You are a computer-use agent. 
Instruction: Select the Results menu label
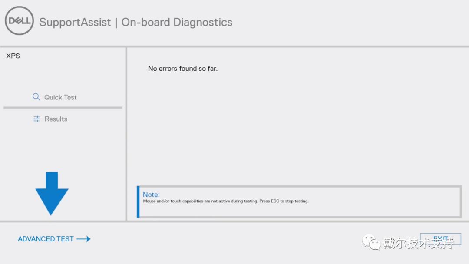(56, 119)
